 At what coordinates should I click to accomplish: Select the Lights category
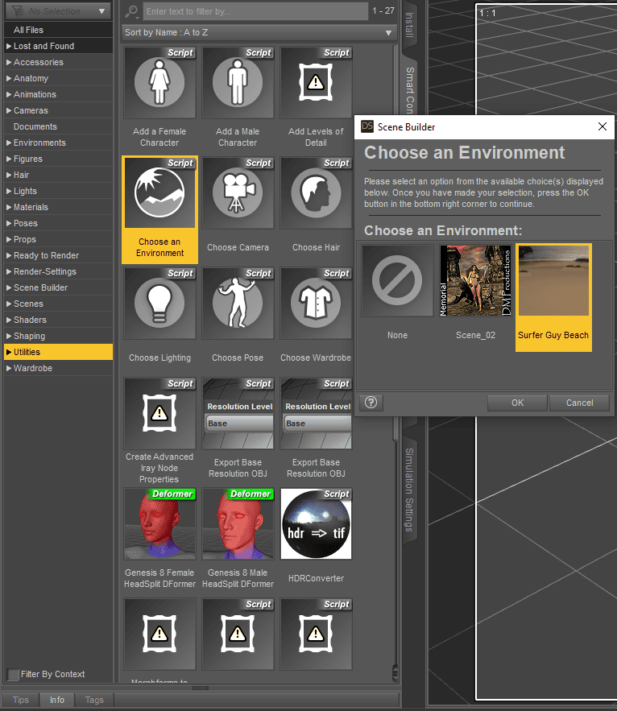(58, 191)
